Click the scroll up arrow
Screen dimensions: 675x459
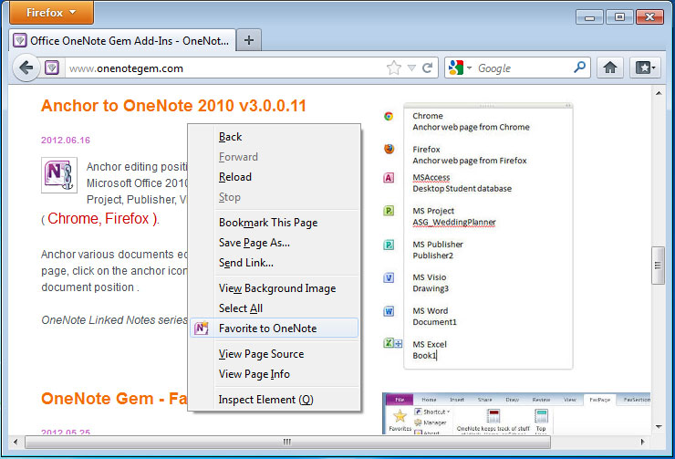click(x=659, y=93)
